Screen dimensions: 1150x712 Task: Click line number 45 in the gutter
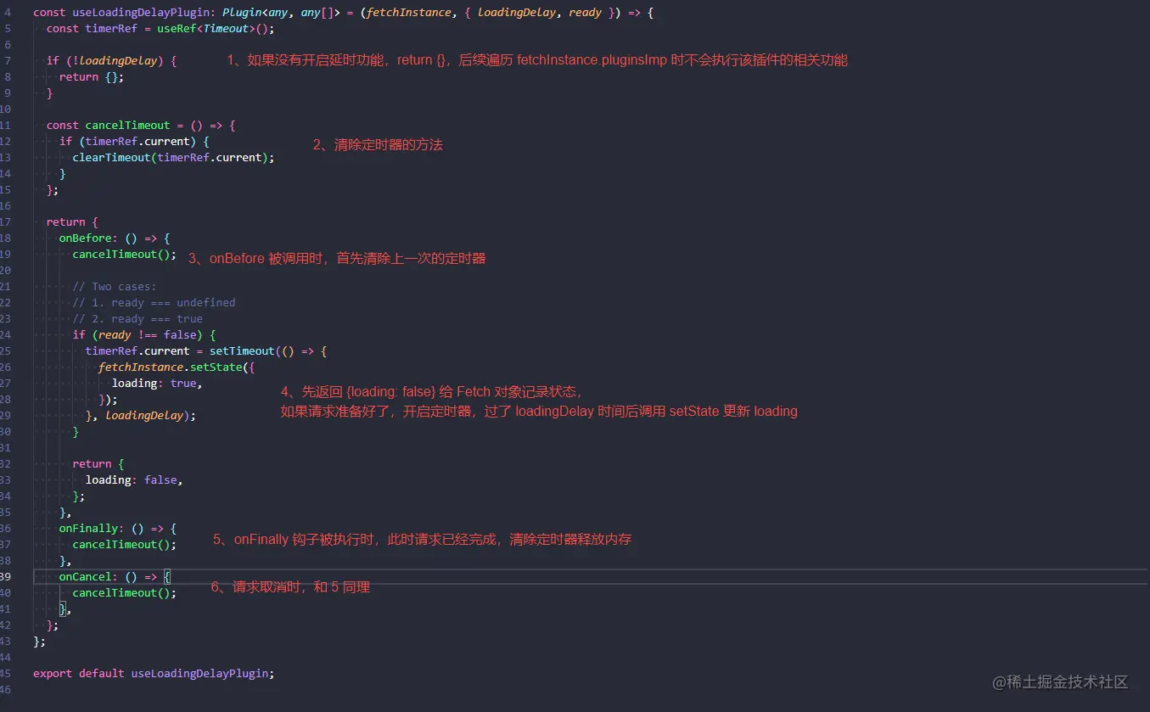pyautogui.click(x=5, y=674)
